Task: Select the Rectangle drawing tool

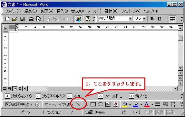Action: [x=93, y=104]
